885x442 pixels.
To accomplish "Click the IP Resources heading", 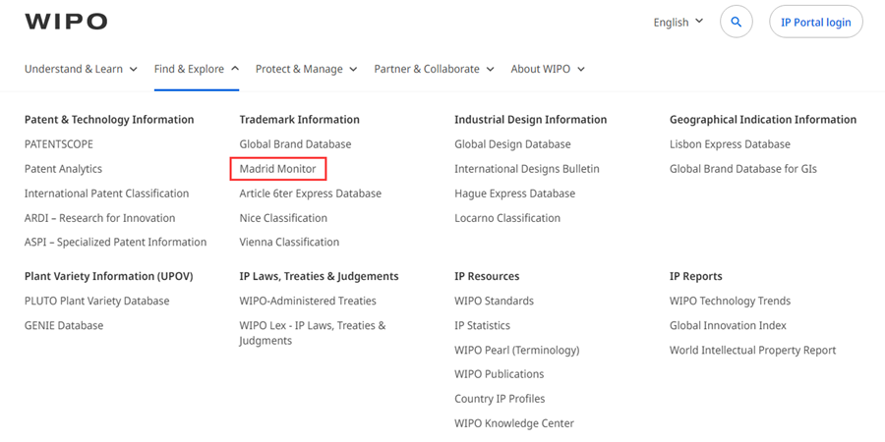I will click(x=487, y=276).
